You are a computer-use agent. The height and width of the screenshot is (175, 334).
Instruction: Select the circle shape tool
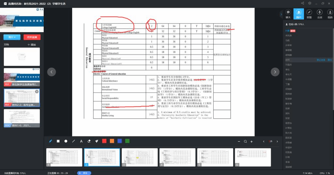pos(66,141)
